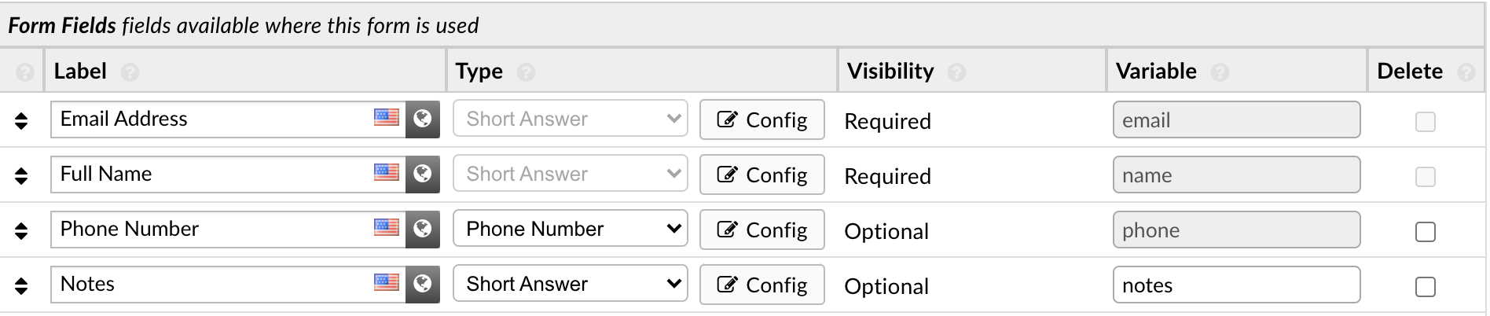Open Phone Number type dropdown
The image size is (1490, 316).
click(x=570, y=229)
